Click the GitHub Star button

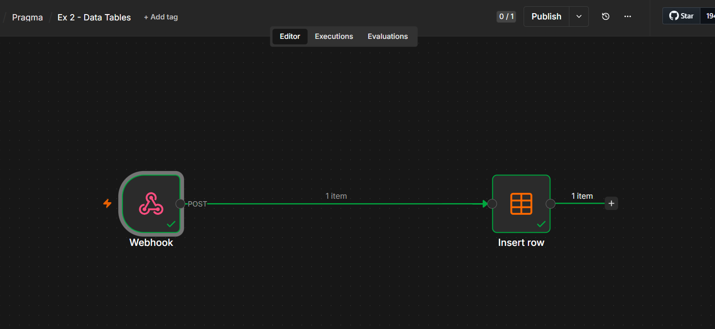[681, 16]
